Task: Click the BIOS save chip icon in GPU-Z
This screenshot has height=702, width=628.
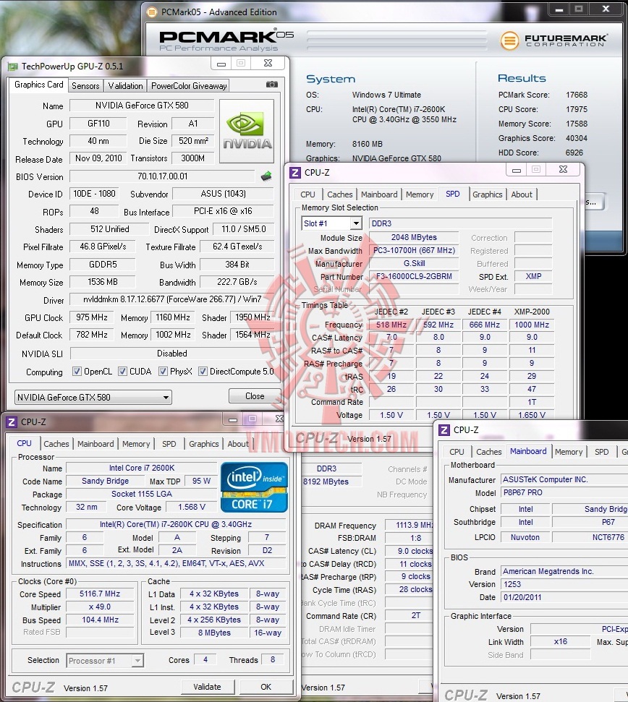Action: (x=266, y=176)
